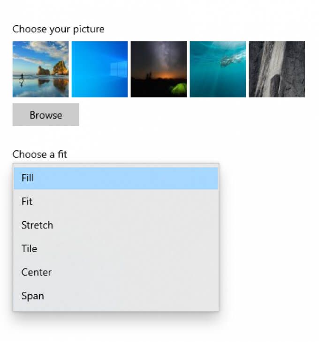Select Fill from the fit dropdown
Screen dimensions: 319x342
point(116,178)
